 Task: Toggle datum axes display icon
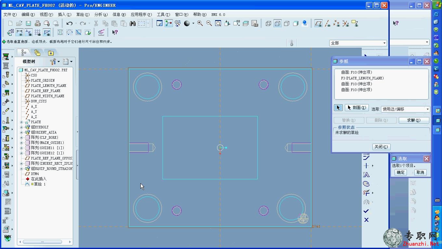[x=328, y=23]
